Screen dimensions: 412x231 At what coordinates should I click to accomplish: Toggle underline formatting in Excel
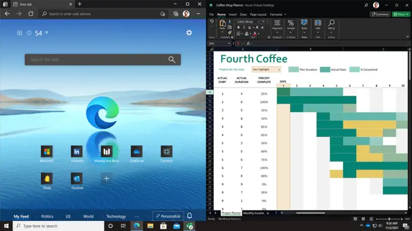tap(250, 27)
